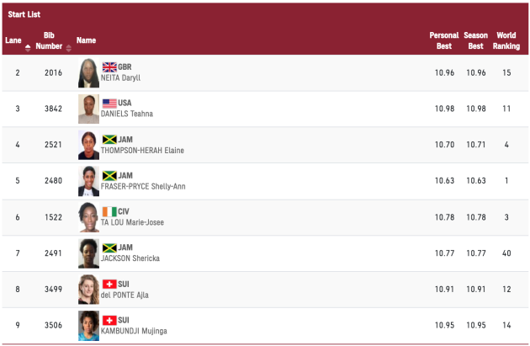Open the NEITA Daryll athlete link

point(121,77)
